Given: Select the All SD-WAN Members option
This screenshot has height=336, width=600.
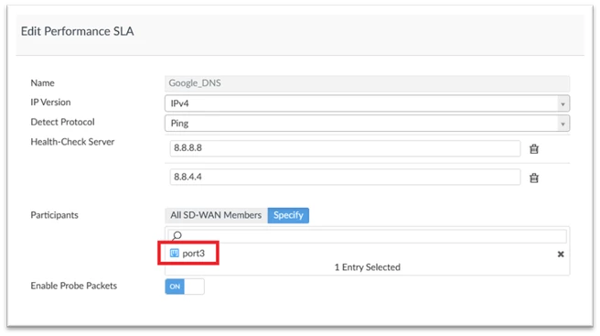Looking at the screenshot, I should (216, 215).
